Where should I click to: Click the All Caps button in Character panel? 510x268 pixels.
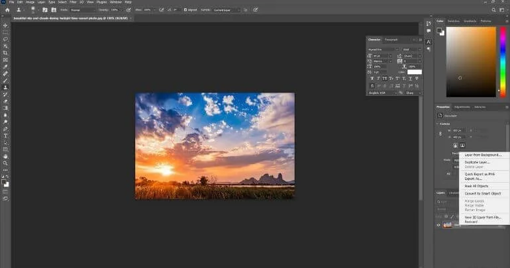click(385, 79)
